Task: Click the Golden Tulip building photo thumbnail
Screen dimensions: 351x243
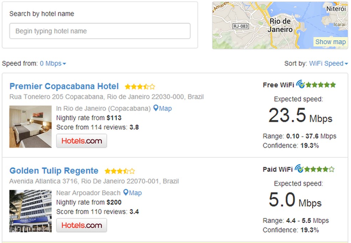Action: pos(30,211)
